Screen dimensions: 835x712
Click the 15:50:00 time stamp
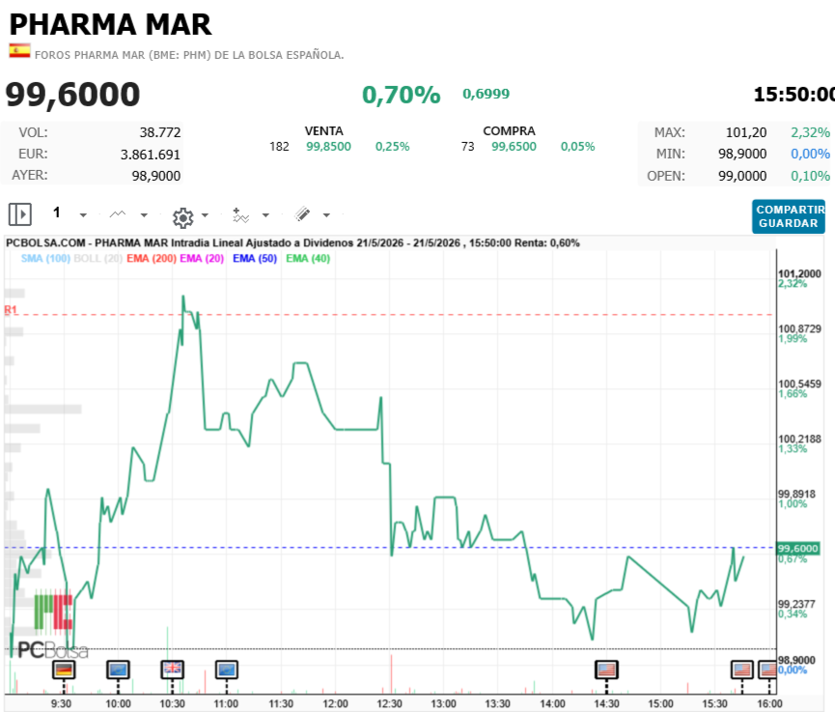[793, 95]
